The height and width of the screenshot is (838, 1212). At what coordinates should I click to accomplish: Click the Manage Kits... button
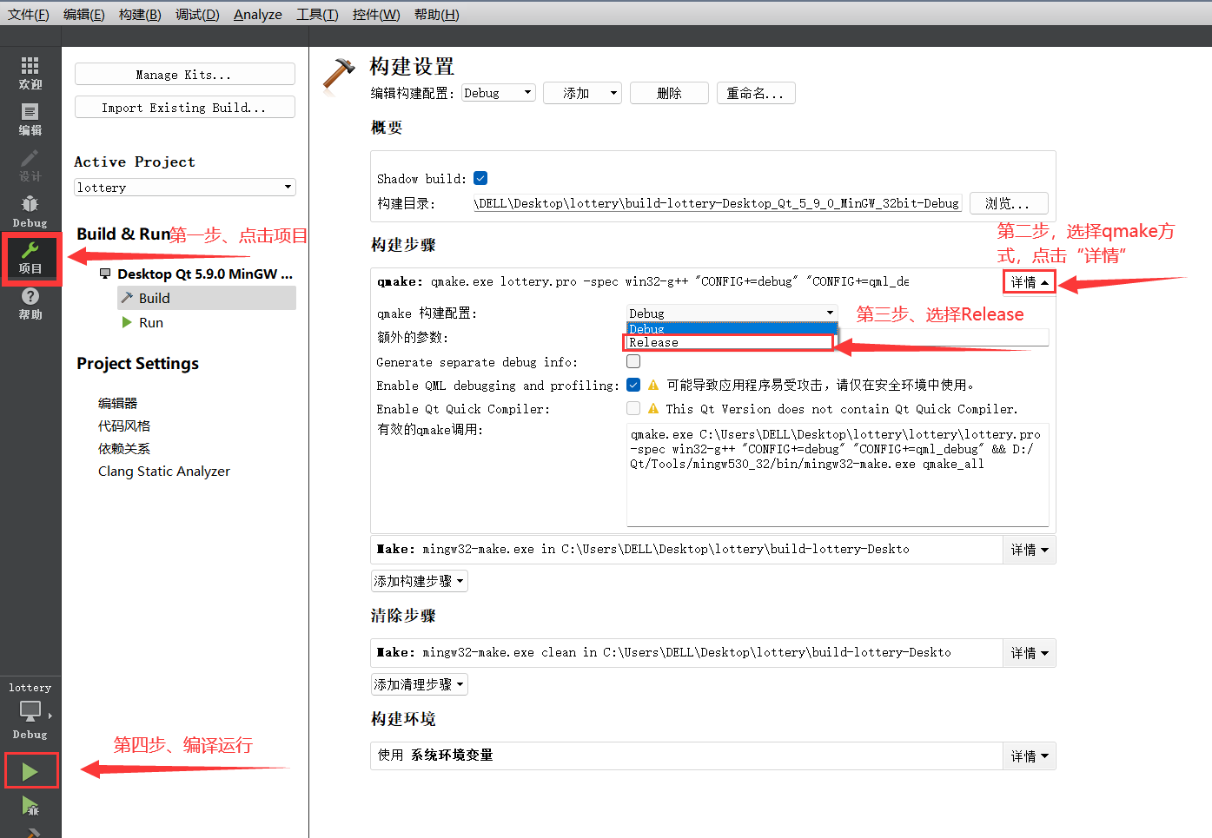coord(185,74)
